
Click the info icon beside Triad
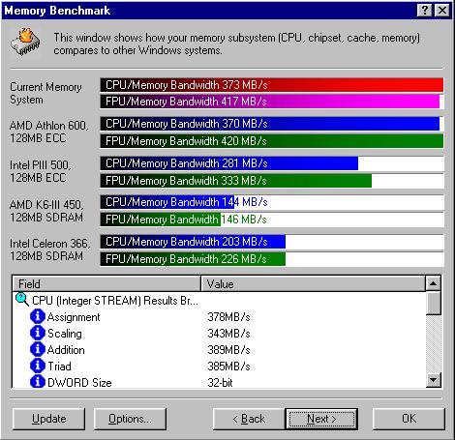pos(38,366)
